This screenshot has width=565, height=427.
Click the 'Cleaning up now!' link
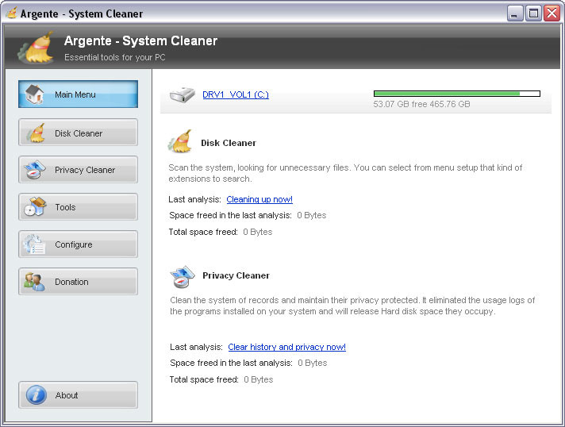tap(259, 199)
